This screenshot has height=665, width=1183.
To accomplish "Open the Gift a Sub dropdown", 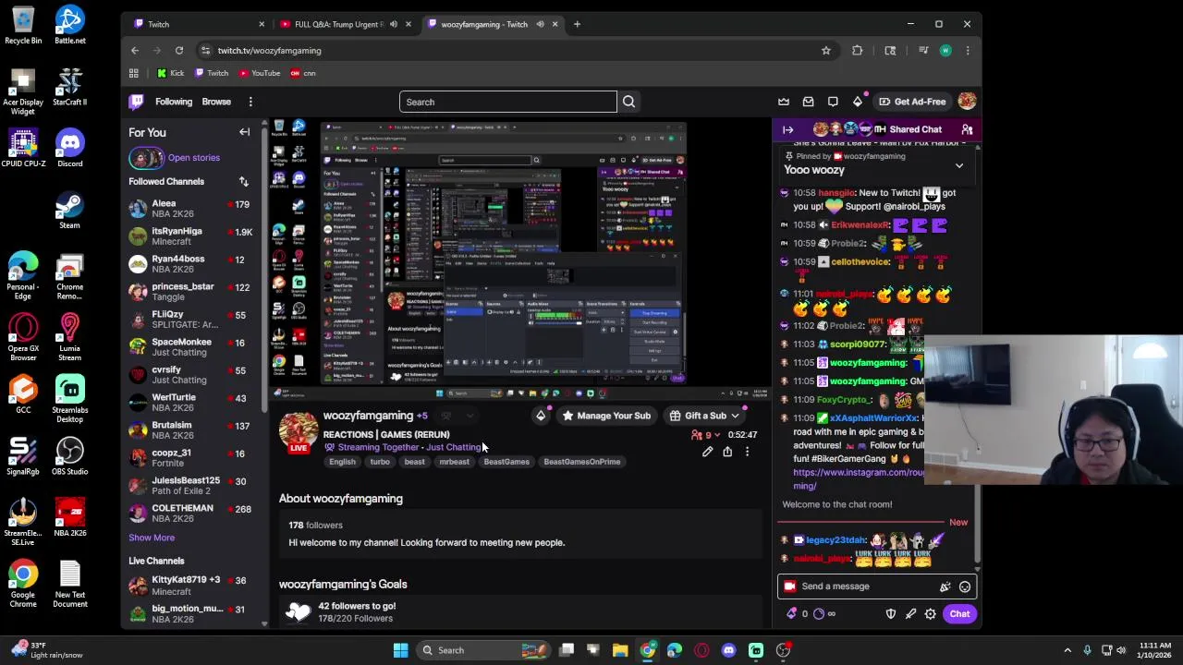I will (x=704, y=416).
